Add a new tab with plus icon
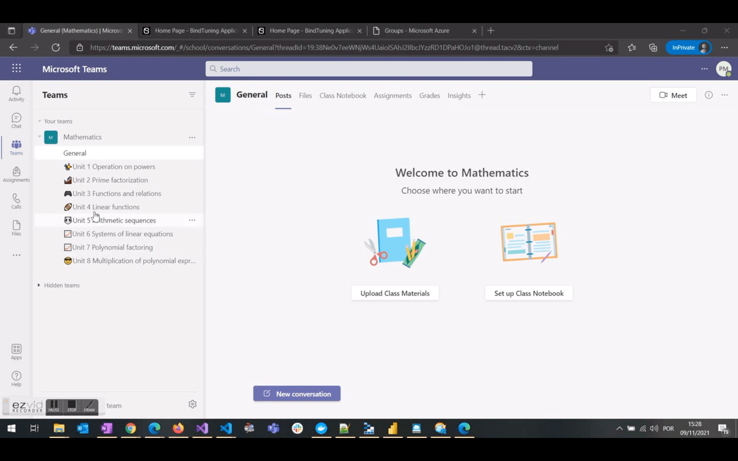The image size is (738, 461). click(482, 95)
